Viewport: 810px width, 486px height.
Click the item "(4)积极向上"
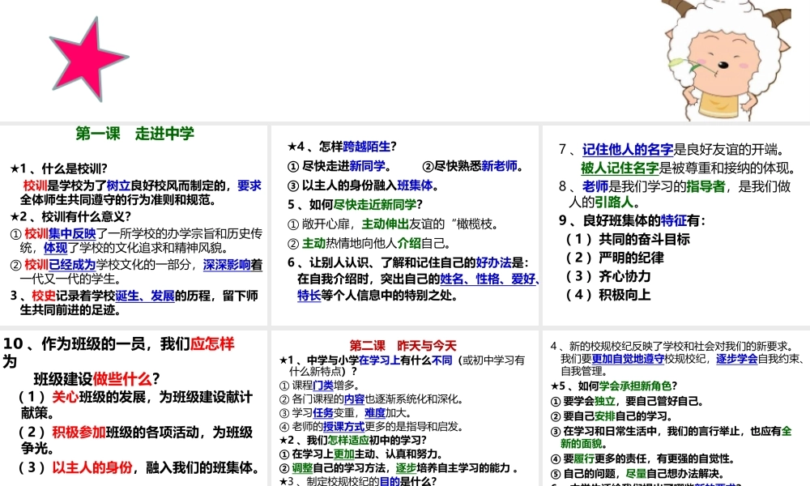tap(607, 295)
